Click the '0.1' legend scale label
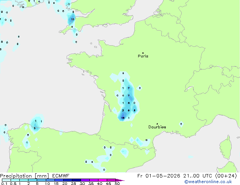Viewport: 240px width, 185px height. point(4,183)
